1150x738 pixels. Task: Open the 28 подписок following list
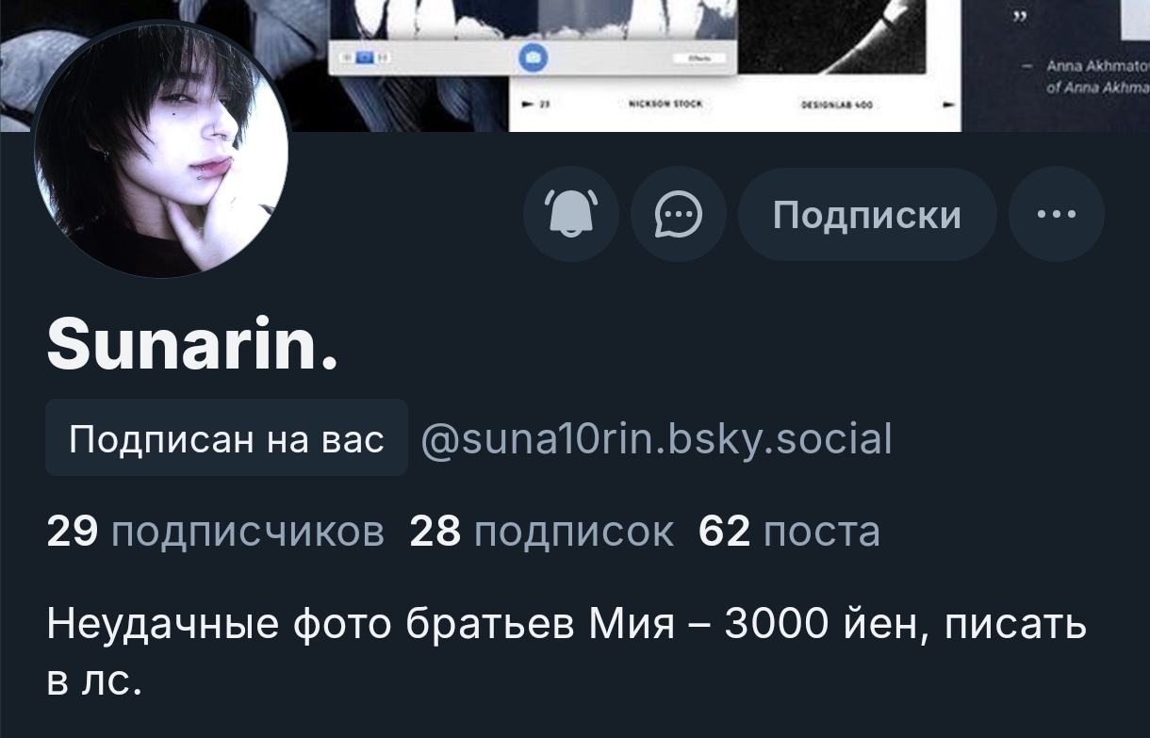(542, 532)
